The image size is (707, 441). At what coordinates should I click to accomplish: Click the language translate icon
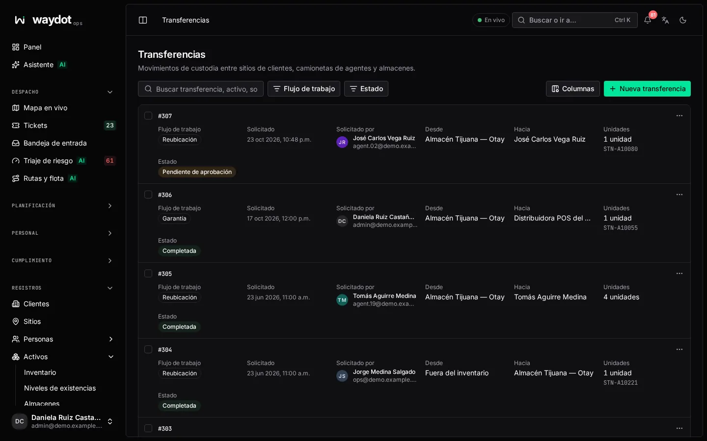(665, 20)
